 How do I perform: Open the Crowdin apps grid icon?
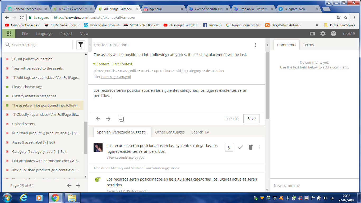pyautogui.click(x=9, y=34)
